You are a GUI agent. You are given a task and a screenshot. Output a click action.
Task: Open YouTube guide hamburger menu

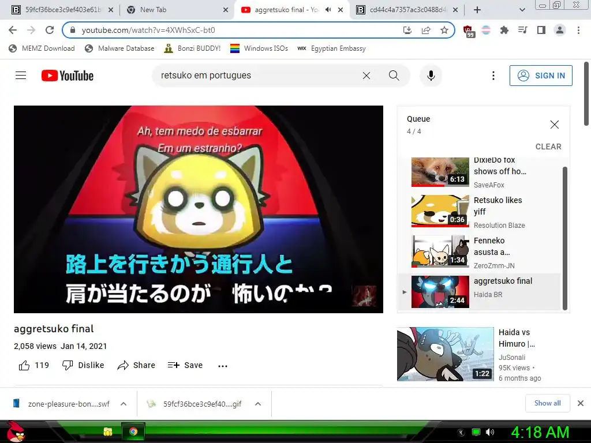[21, 76]
